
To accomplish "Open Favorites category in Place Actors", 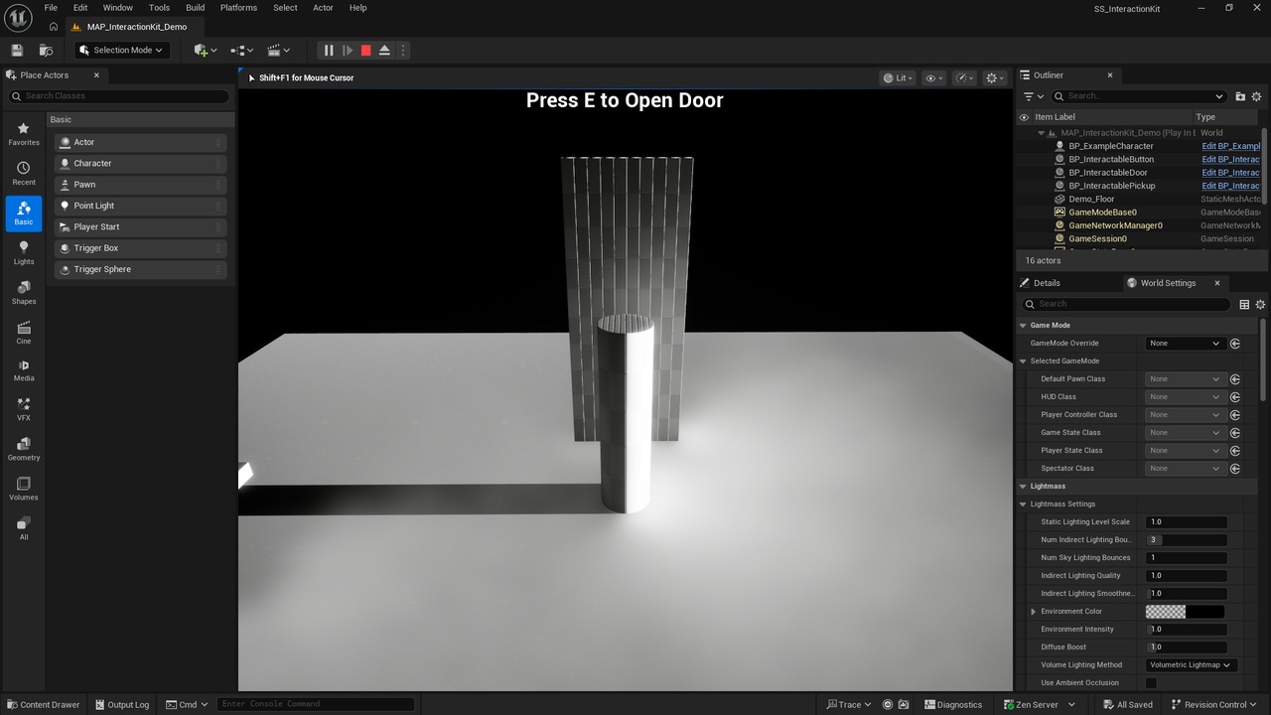I will pos(24,134).
